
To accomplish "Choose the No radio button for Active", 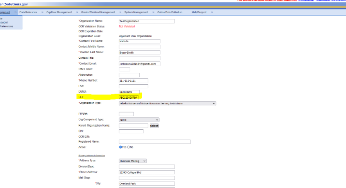I will [128, 147].
